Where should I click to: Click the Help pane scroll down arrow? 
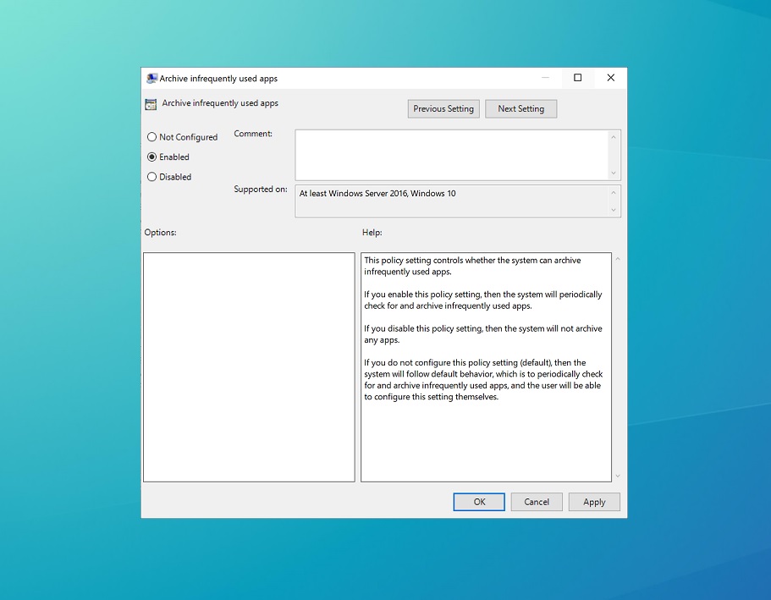click(618, 476)
